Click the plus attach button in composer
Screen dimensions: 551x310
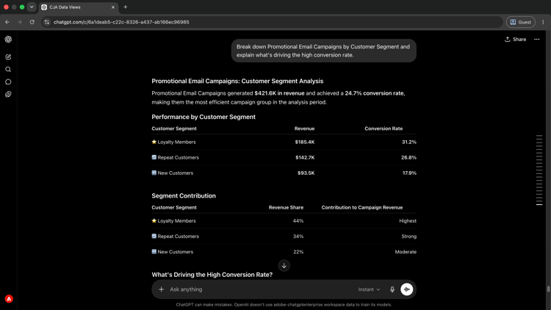tap(162, 289)
